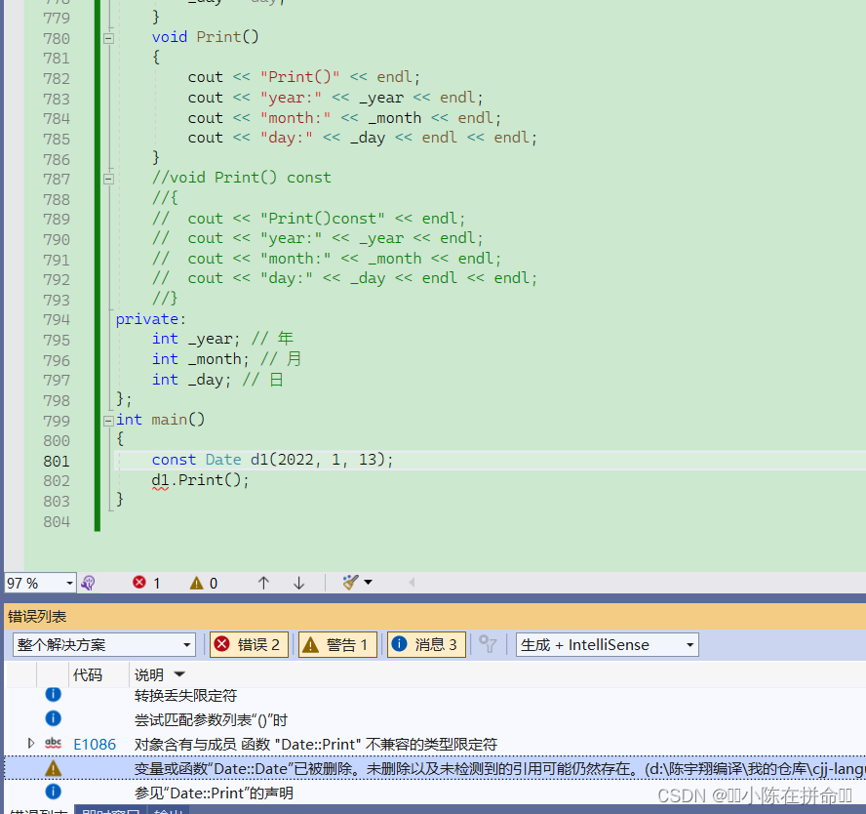Click the warning triangle icon in Date::Date row
866x814 pixels.
53,768
